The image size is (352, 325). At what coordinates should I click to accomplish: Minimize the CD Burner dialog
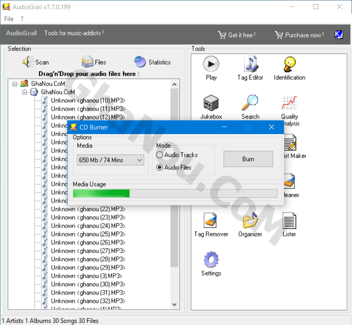click(224, 127)
